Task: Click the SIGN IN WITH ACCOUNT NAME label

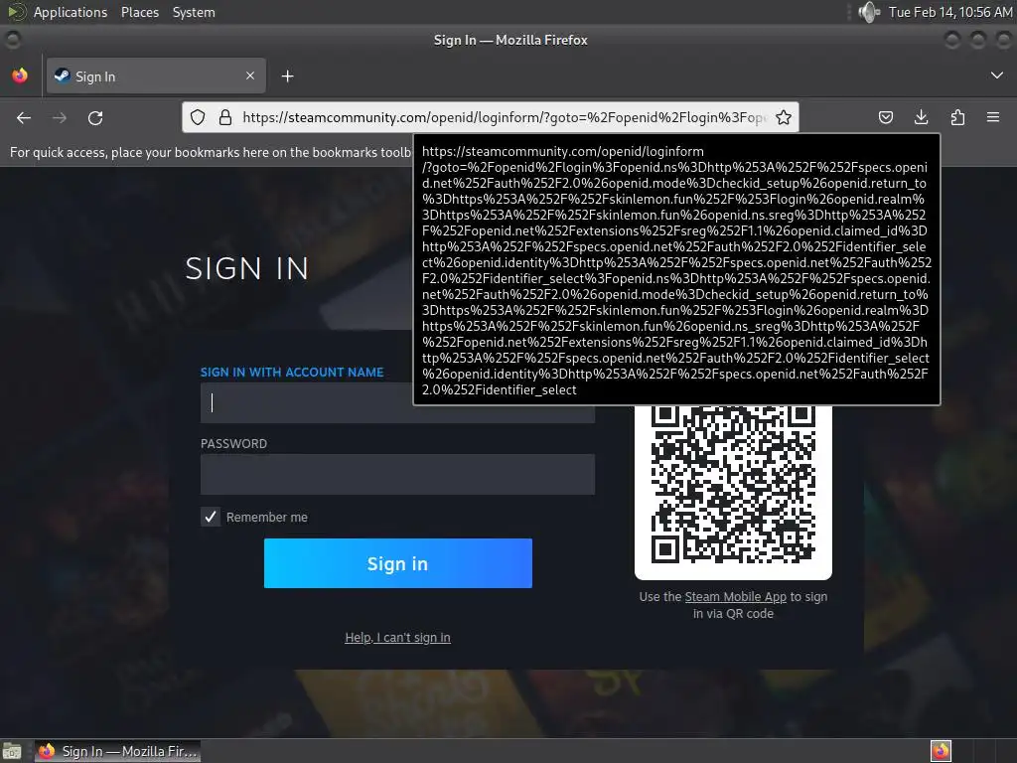Action: (x=292, y=373)
